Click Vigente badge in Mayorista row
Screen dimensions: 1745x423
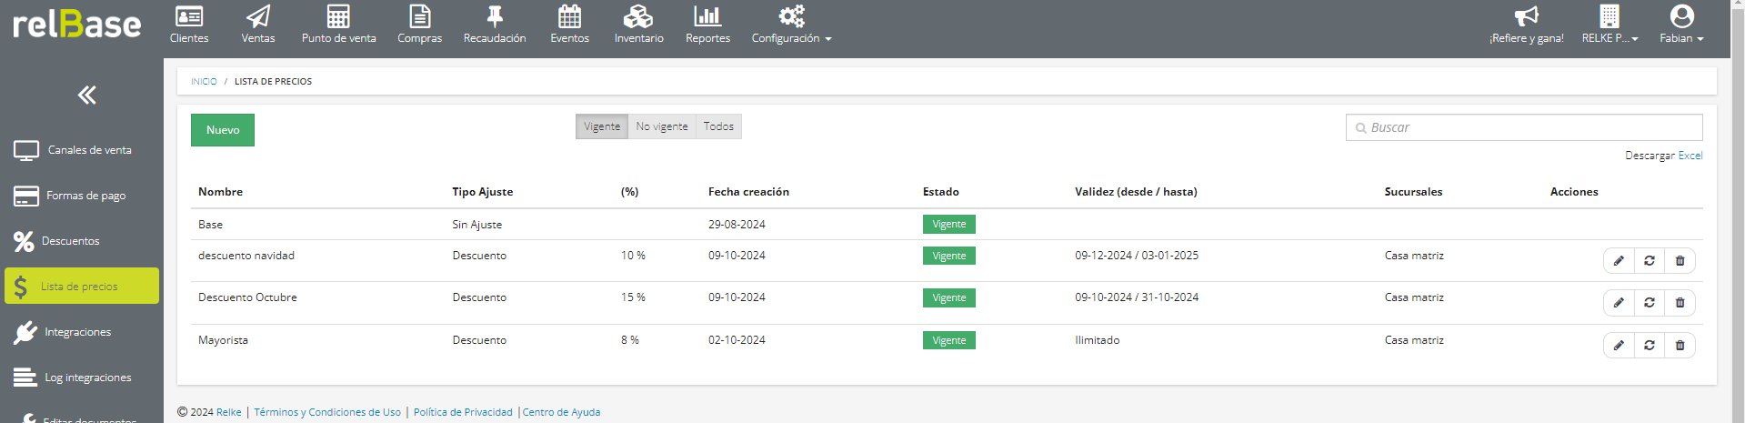click(949, 340)
